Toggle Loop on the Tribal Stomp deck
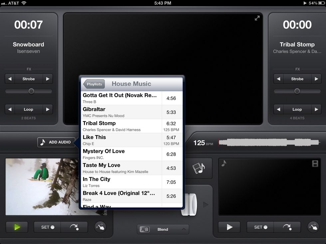The width and height of the screenshot is (326, 244). pyautogui.click(x=297, y=109)
